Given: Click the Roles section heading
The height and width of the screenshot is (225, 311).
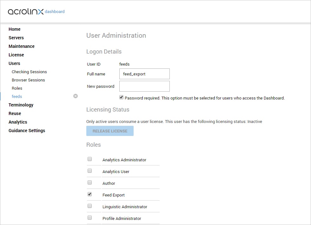Looking at the screenshot, I should [x=93, y=145].
